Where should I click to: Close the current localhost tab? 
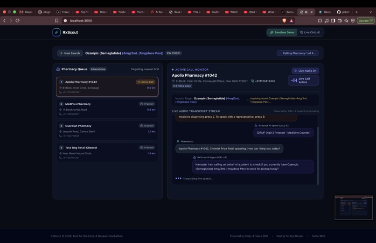312,12
